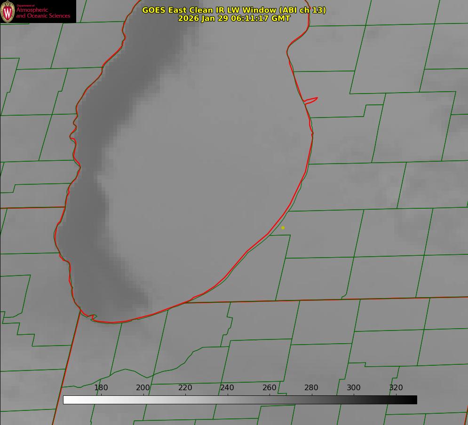
Task: Click the Atmospheric and Oceanic Sciences text
Action: [43, 13]
